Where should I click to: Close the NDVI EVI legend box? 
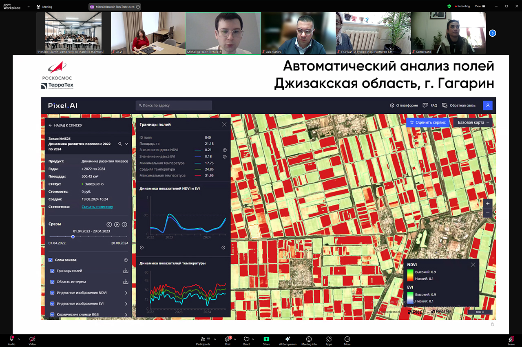[473, 265]
